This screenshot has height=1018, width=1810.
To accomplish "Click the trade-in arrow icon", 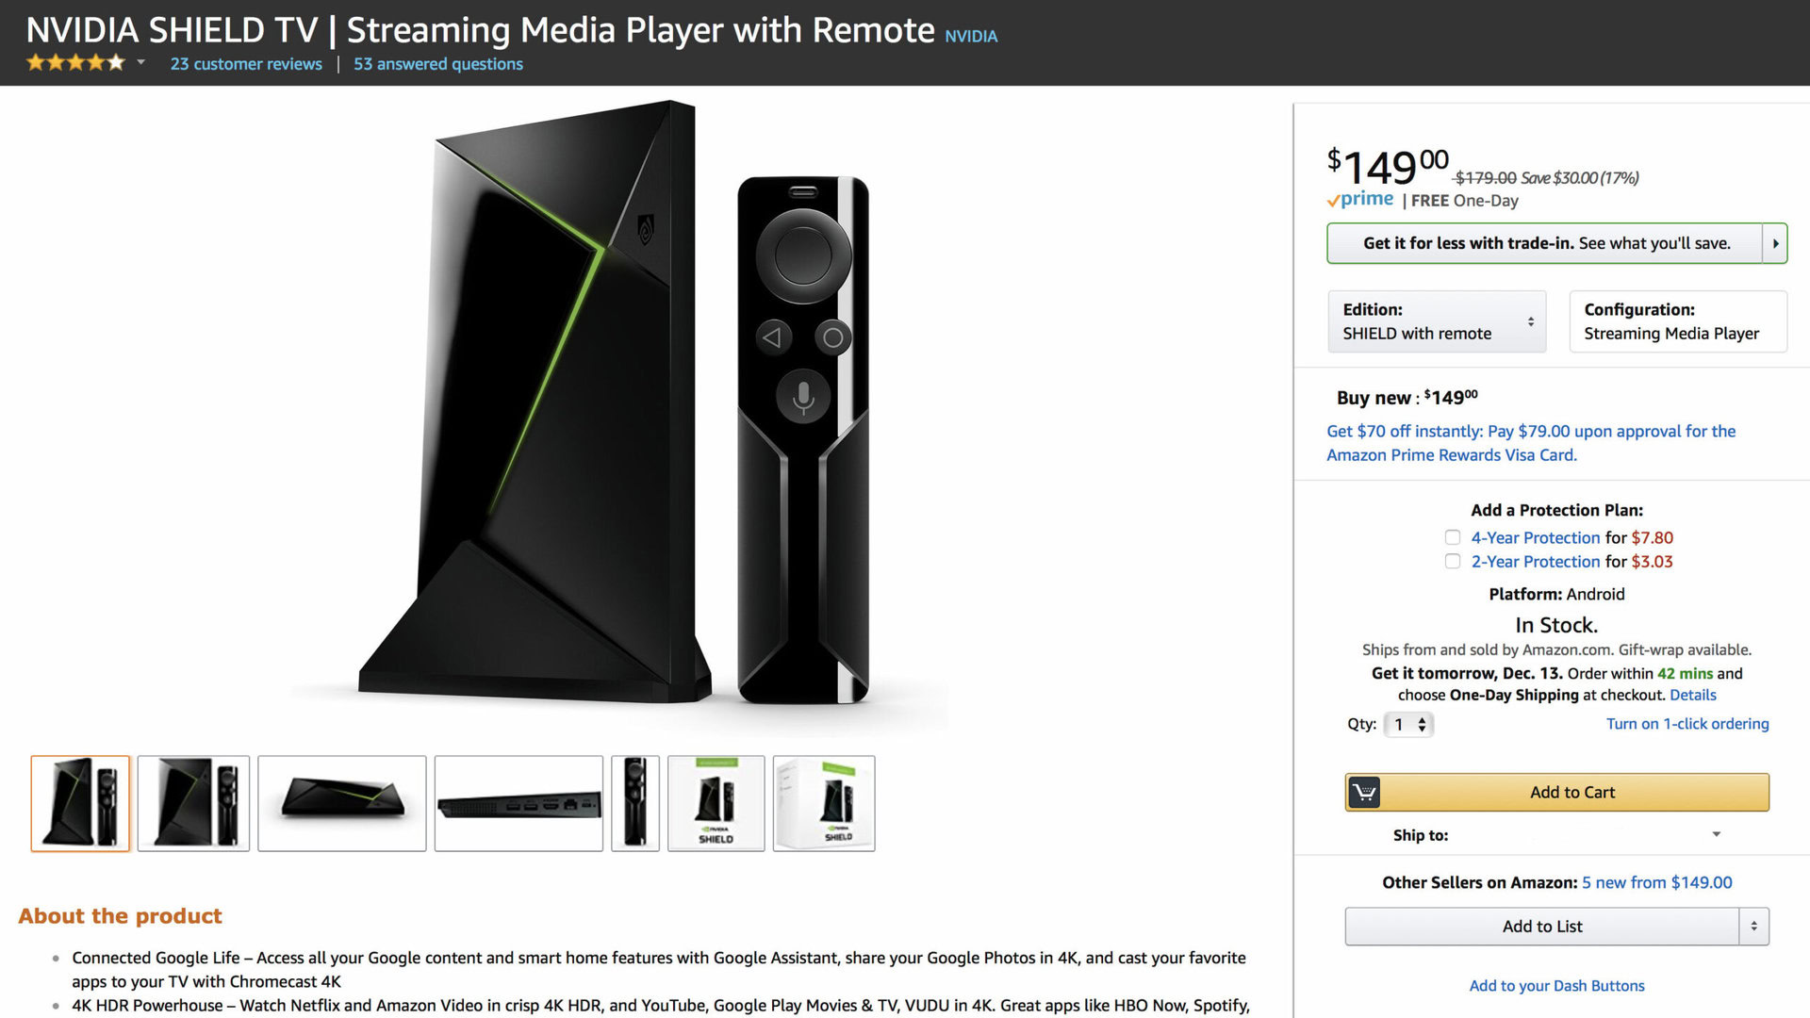I will click(1775, 243).
